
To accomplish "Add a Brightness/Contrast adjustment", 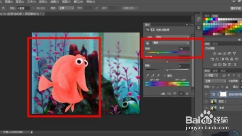I will coord(214,53).
